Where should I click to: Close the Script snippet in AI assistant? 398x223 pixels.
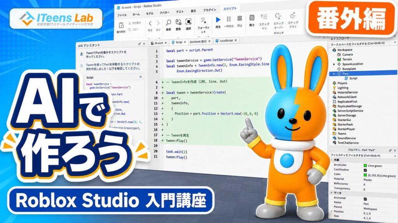tap(141, 77)
